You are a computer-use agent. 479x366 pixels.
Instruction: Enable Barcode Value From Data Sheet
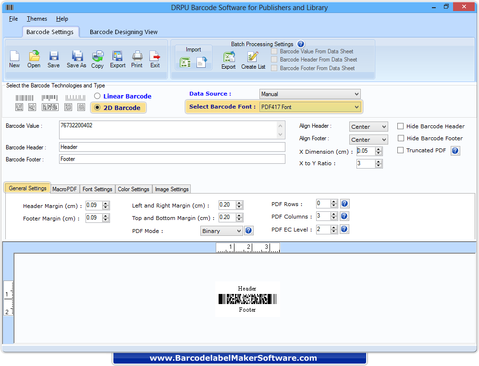point(274,51)
